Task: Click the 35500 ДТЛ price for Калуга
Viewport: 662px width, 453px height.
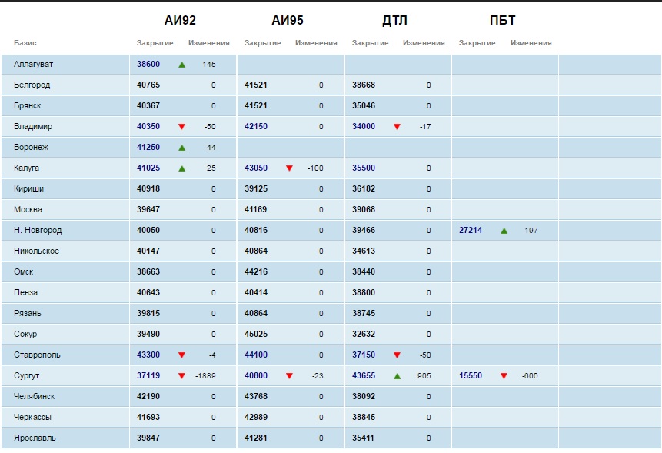Action: pyautogui.click(x=364, y=168)
